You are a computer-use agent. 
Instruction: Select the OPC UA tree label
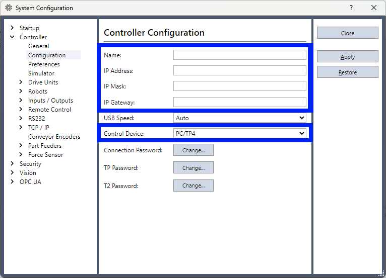point(30,182)
